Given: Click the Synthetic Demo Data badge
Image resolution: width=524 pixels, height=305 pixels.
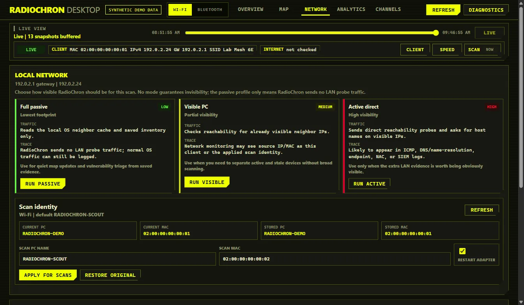Looking at the screenshot, I should coord(133,10).
